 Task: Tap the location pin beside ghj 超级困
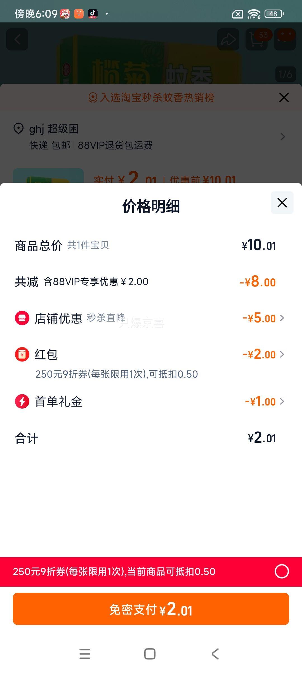(18, 129)
